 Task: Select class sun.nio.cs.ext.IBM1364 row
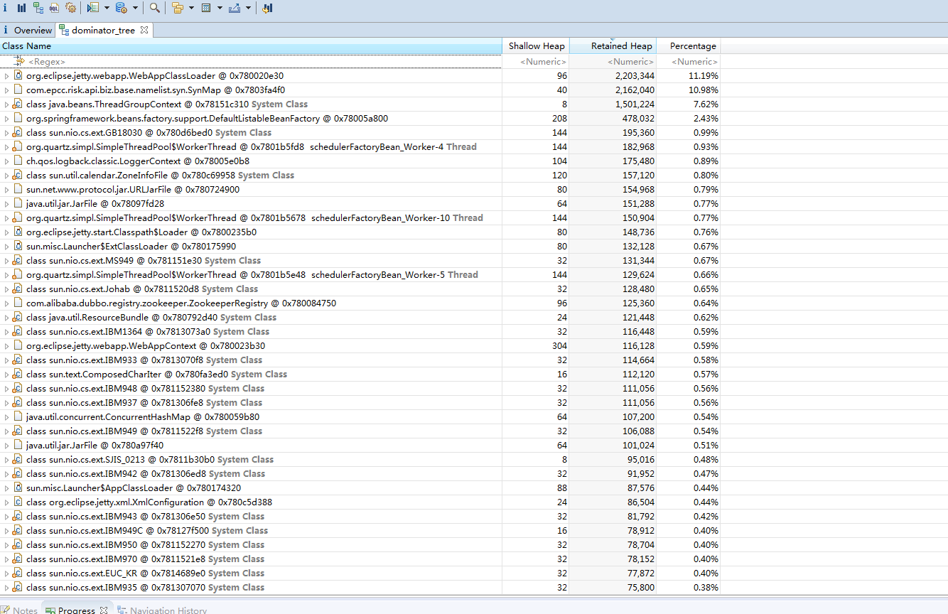point(360,332)
